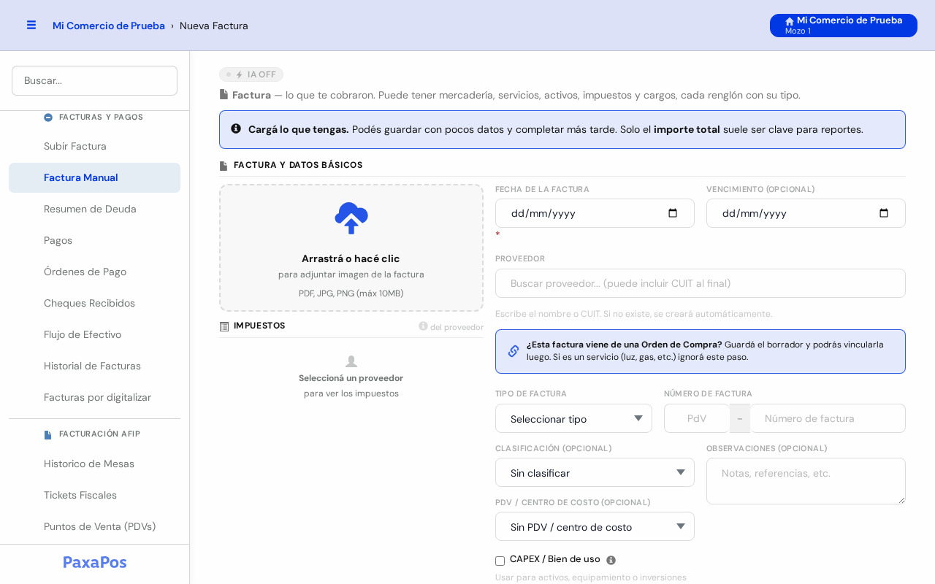
Task: Open the hamburger menu icon
Action: 31,25
